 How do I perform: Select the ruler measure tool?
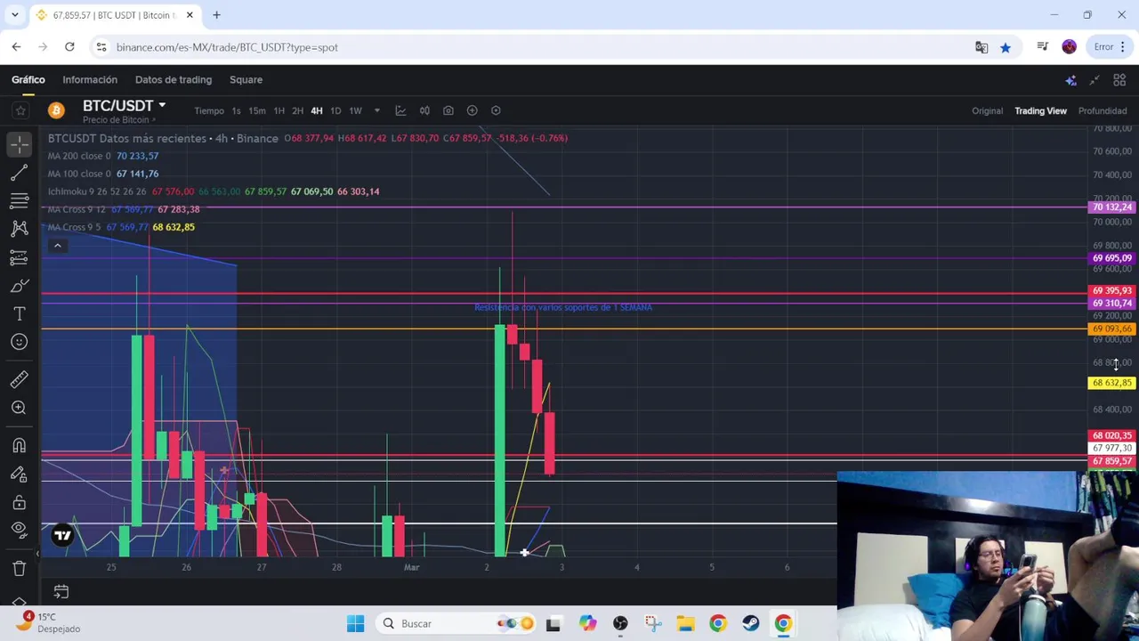click(19, 380)
